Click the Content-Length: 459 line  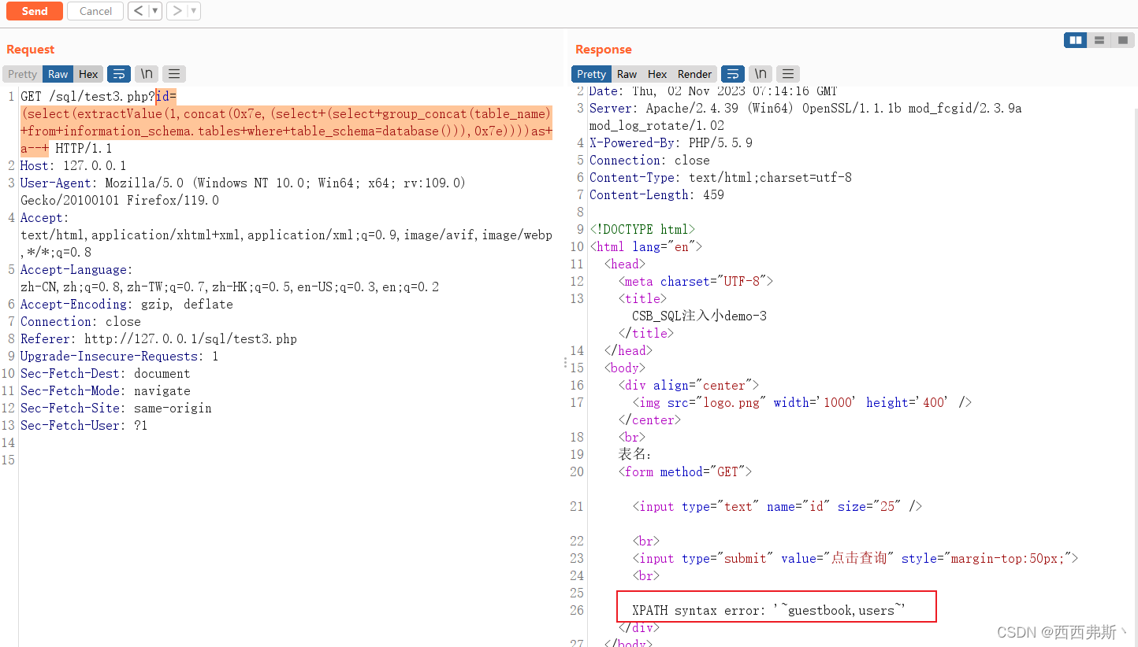pyautogui.click(x=656, y=194)
